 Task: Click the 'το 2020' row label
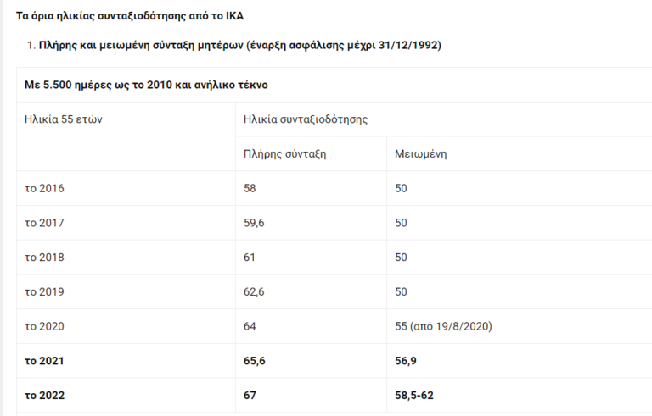[x=45, y=326]
